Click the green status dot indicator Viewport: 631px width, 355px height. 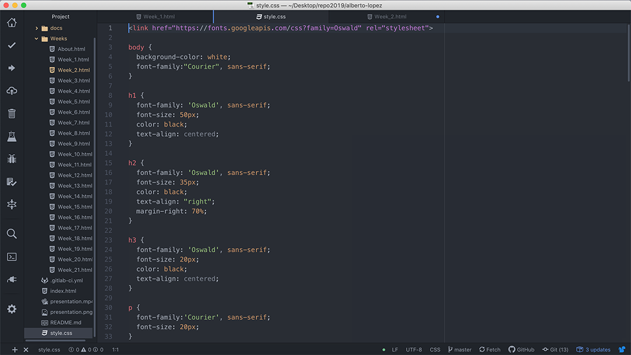[383, 350]
